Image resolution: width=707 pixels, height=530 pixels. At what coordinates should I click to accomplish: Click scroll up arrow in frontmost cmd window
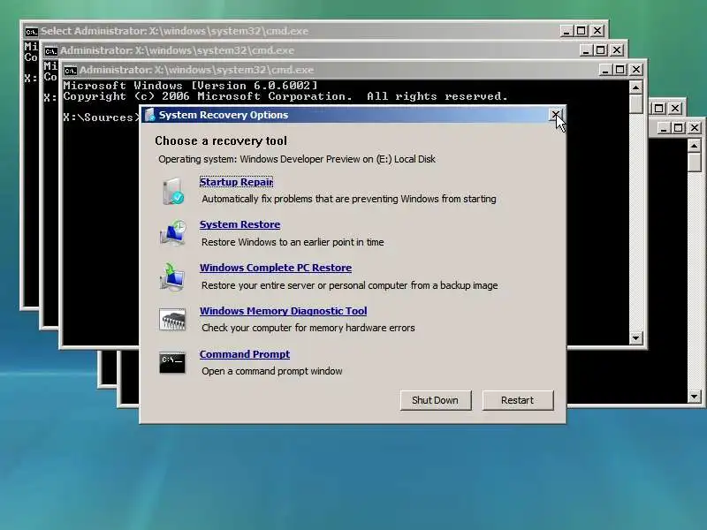(x=635, y=87)
